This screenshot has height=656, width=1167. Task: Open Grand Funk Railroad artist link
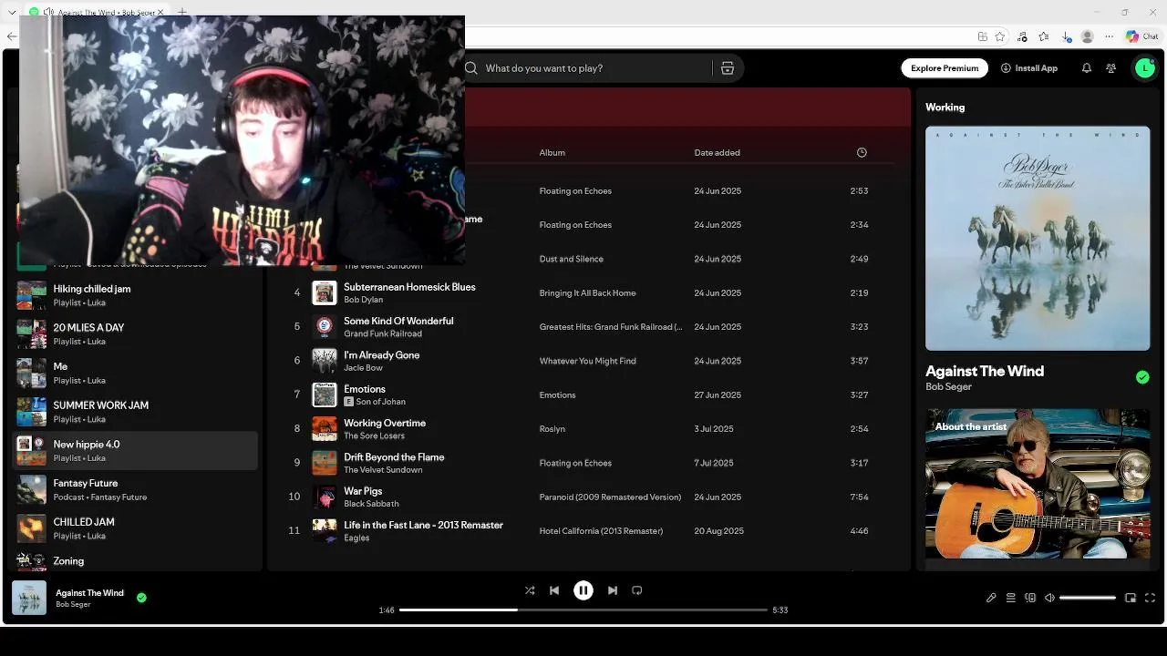click(383, 333)
